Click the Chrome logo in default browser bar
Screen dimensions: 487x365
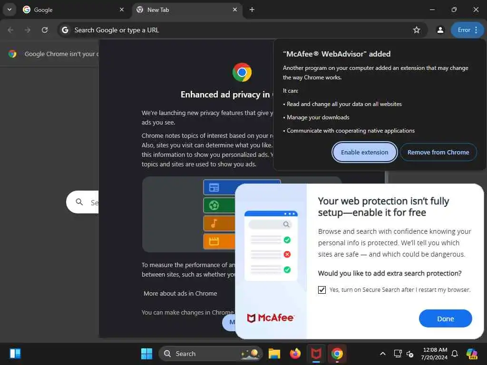click(x=12, y=54)
